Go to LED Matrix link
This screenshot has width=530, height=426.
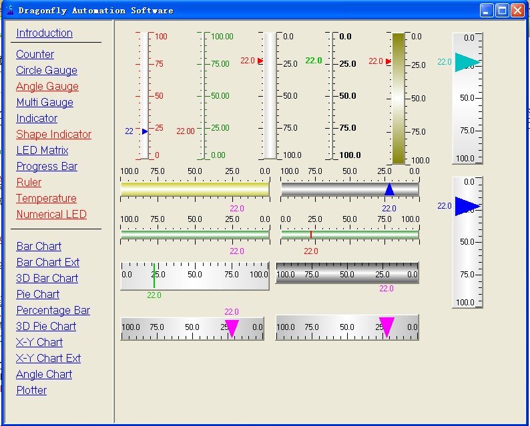tap(42, 150)
